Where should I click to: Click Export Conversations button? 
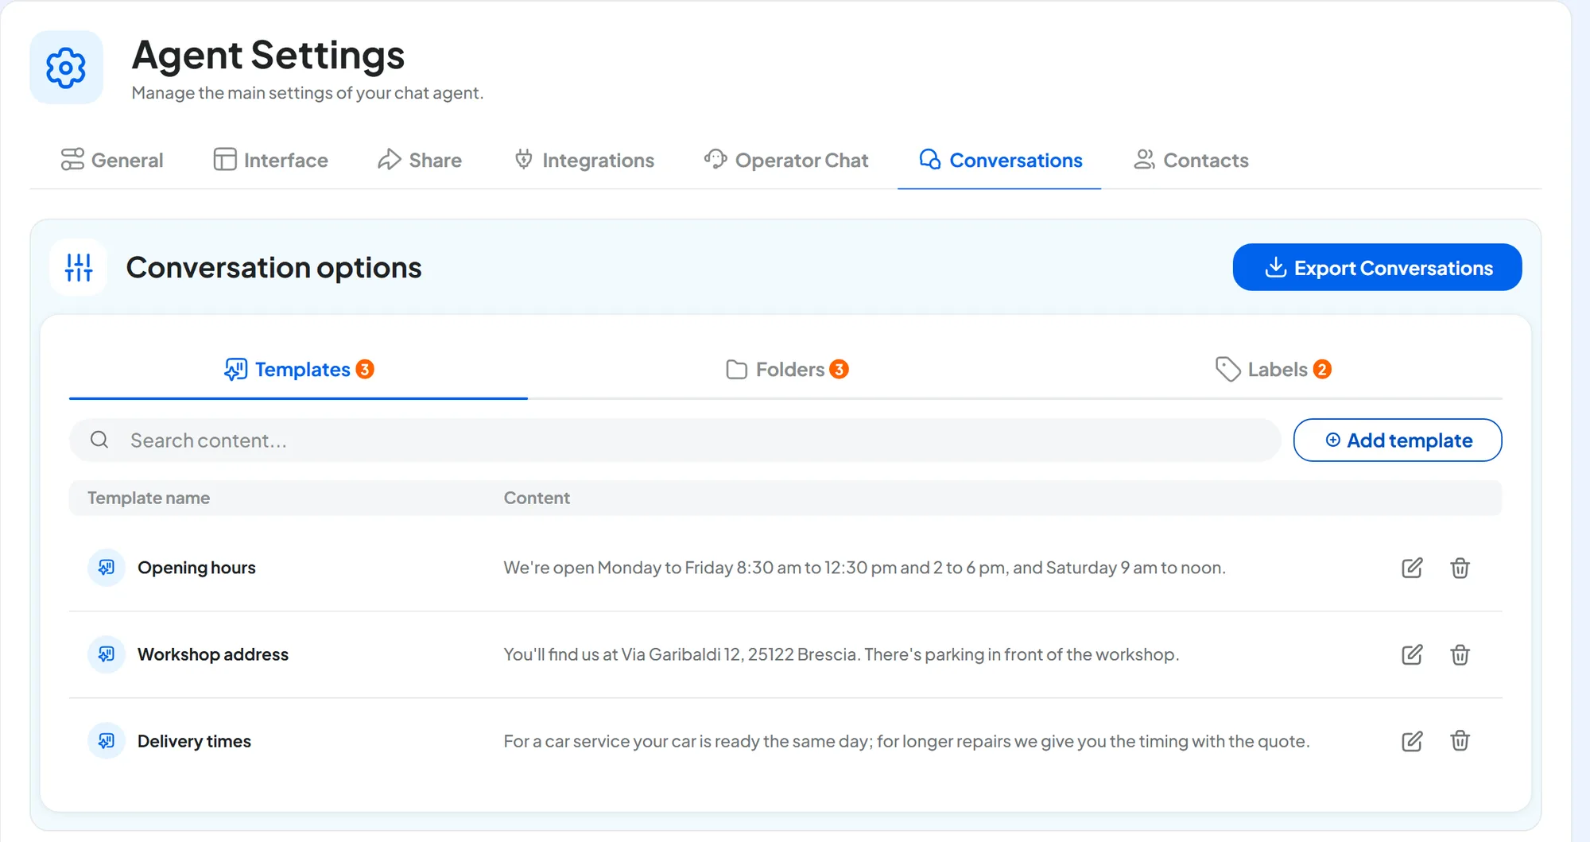point(1377,267)
